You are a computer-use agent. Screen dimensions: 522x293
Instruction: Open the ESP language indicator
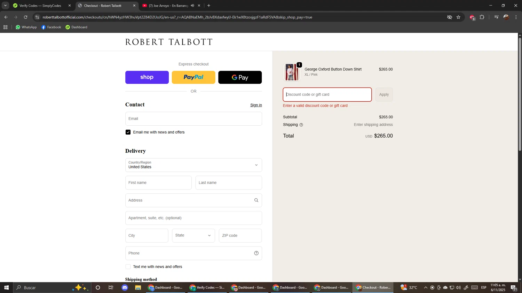click(484, 287)
